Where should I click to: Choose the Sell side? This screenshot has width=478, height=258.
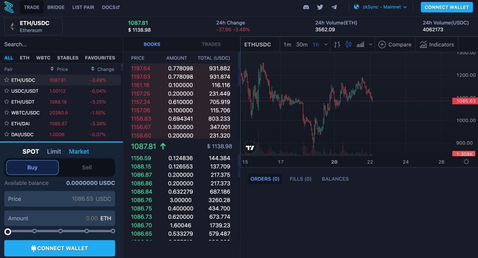pyautogui.click(x=87, y=168)
